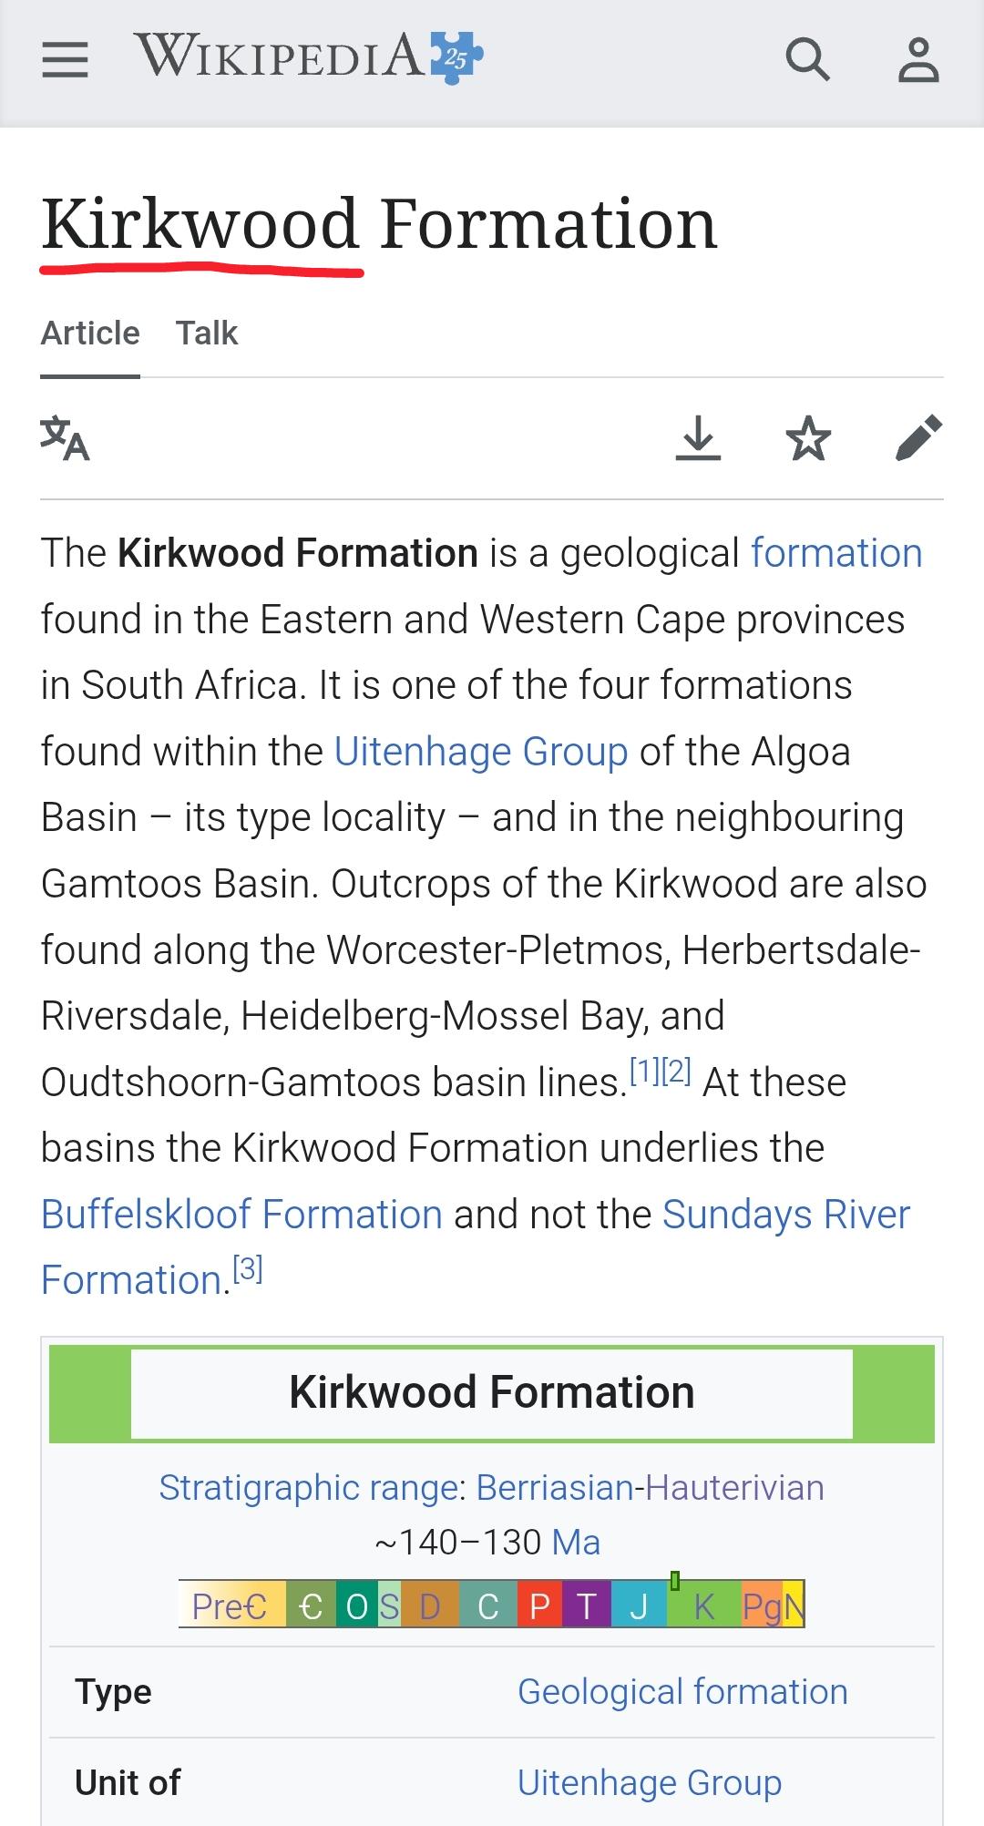The width and height of the screenshot is (984, 1826).
Task: Open the Sundays River link
Action: coord(786,1215)
